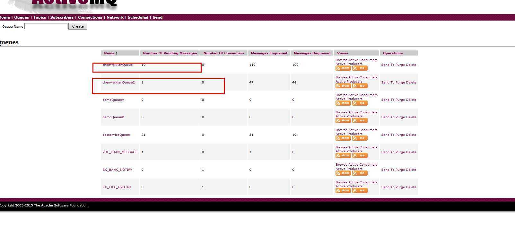Open the Queues navigation item
The height and width of the screenshot is (227, 515).
point(22,17)
